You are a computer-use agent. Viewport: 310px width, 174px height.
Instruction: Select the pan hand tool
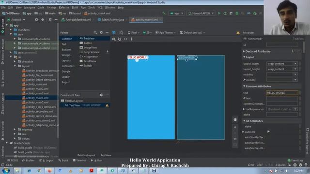point(235,119)
